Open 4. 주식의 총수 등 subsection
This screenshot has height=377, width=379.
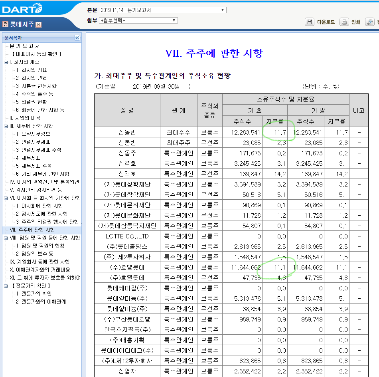point(35,94)
